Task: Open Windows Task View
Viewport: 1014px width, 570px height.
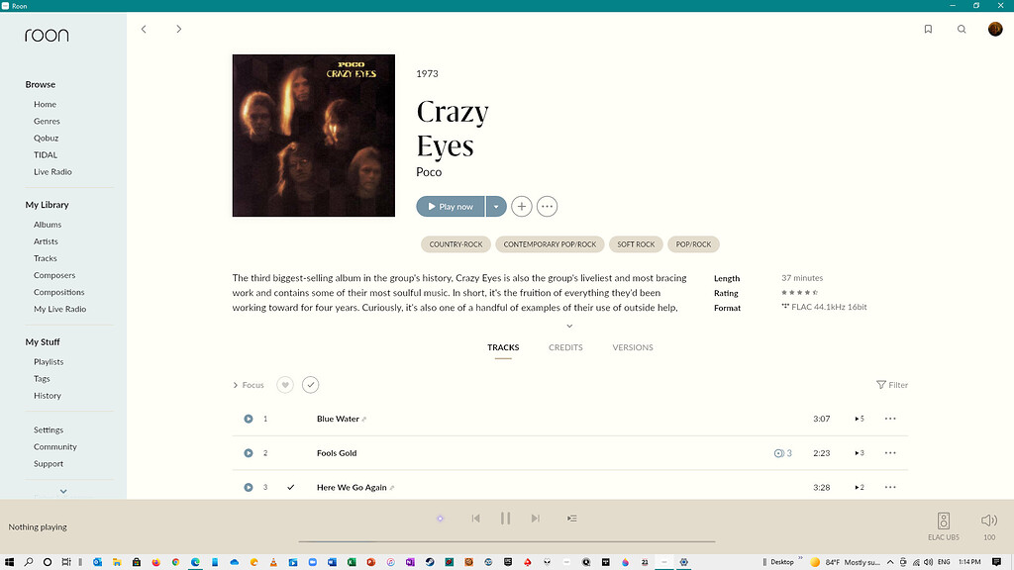Action: click(x=66, y=562)
